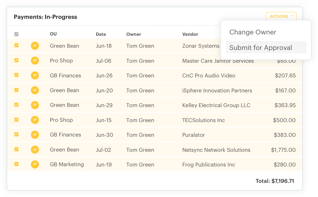The height and width of the screenshot is (197, 318).
Task: Click the IP status badge for Zonar Systems
Action: pyautogui.click(x=35, y=46)
